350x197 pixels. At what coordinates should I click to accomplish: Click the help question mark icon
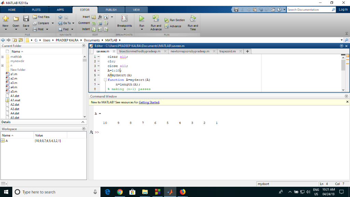[x=279, y=10]
